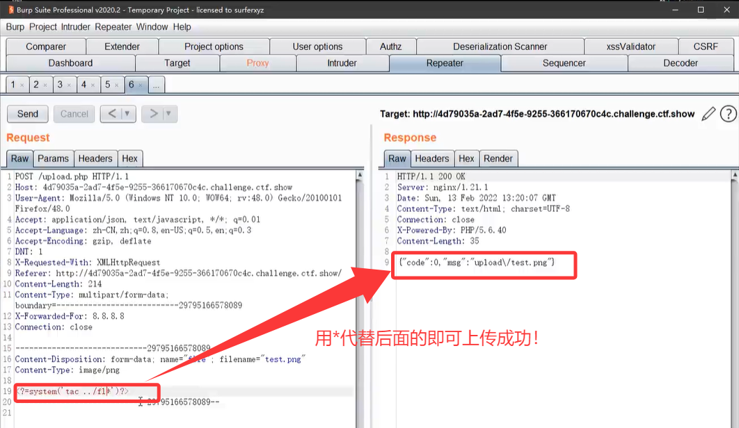739x428 pixels.
Task: Open the xssValidator tab
Action: 631,47
